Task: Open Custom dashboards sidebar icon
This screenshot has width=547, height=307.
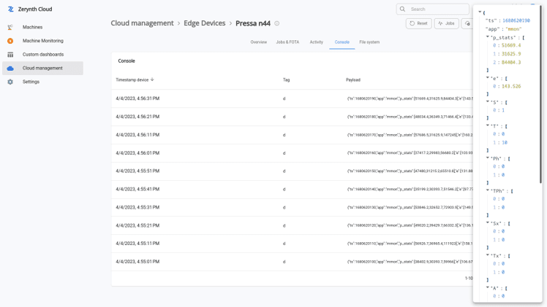Action: click(10, 55)
